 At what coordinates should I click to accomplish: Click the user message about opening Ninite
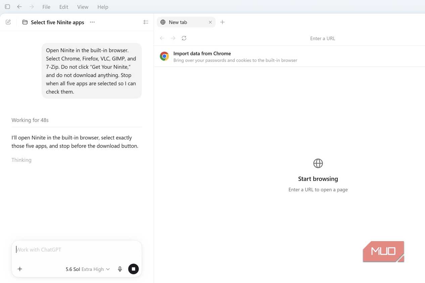(92, 71)
